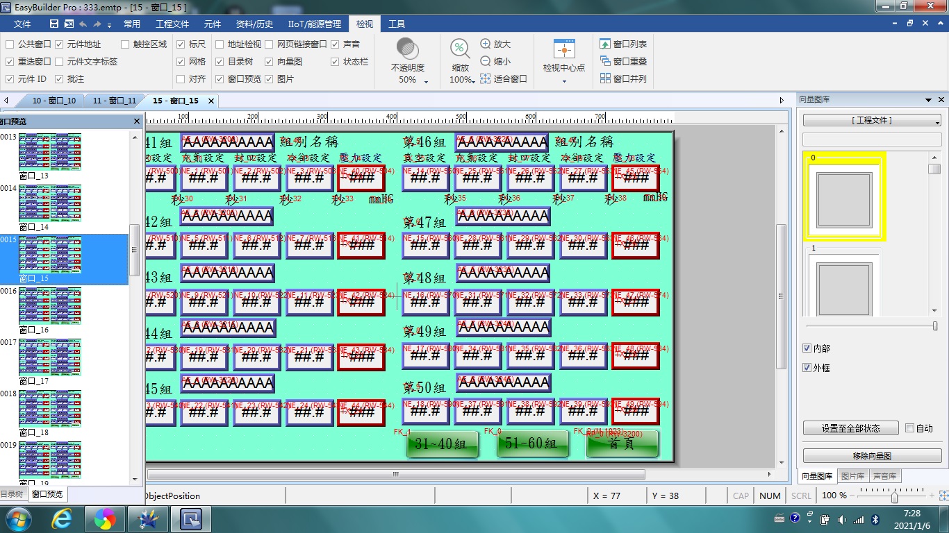
Task: Switch to the 10 - 窗口_10 document tab
Action: coord(53,101)
